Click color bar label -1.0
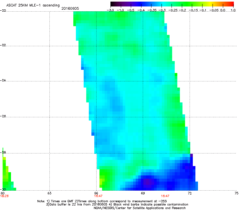The height and width of the screenshot is (210, 239). (120, 10)
